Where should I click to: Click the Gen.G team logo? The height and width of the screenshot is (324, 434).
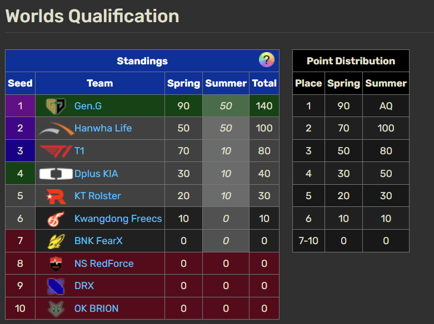(x=56, y=106)
